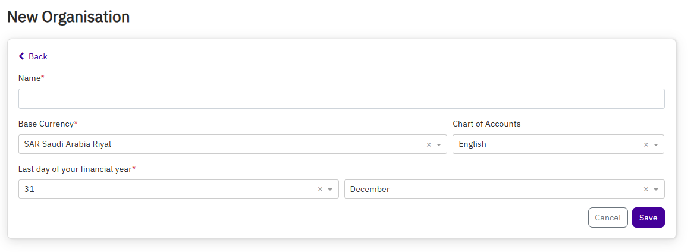Cancel creating the organisation
691x252 pixels.
point(608,218)
